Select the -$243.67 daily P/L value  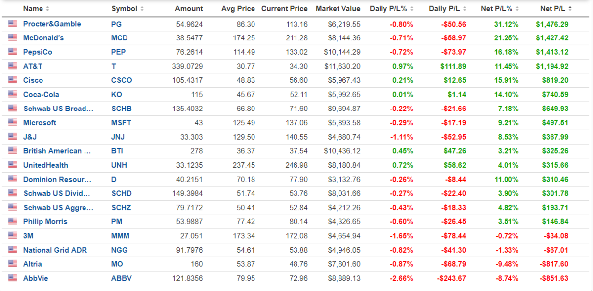pos(452,278)
